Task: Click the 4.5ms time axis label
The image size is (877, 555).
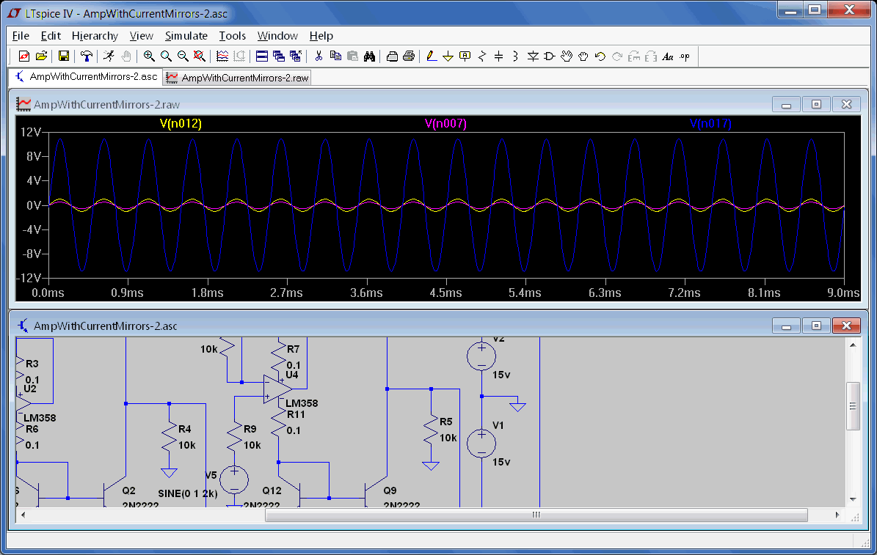Action: (445, 293)
